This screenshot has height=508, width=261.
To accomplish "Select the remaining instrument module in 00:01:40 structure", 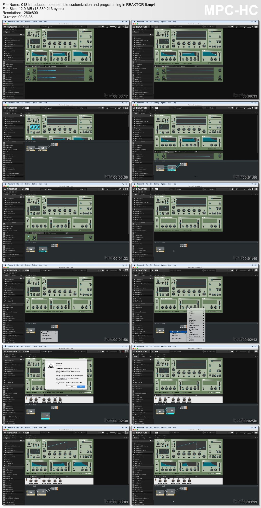I will pyautogui.click(x=160, y=249).
